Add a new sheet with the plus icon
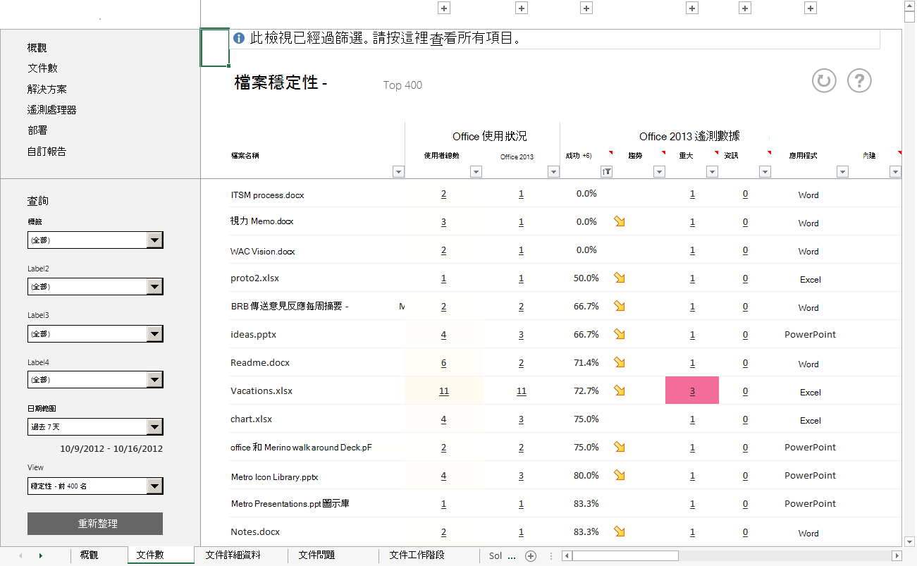The height and width of the screenshot is (566, 917). [531, 555]
